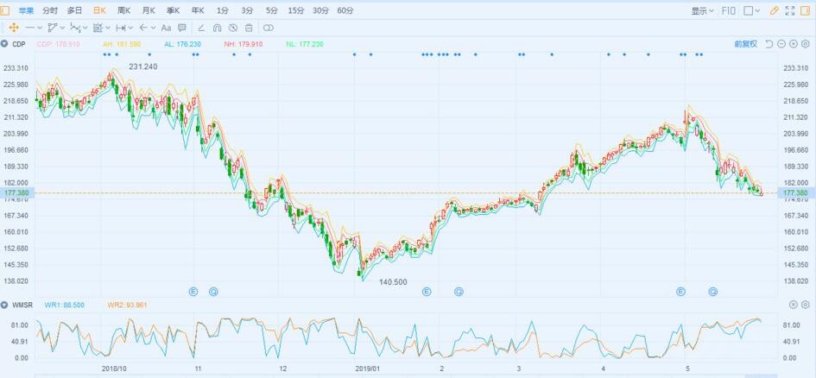Click the 前复权 price adjustment link
This screenshot has height=378, width=816.
745,44
